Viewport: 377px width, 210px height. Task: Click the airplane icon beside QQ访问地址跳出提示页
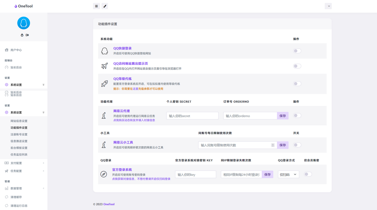(105, 66)
